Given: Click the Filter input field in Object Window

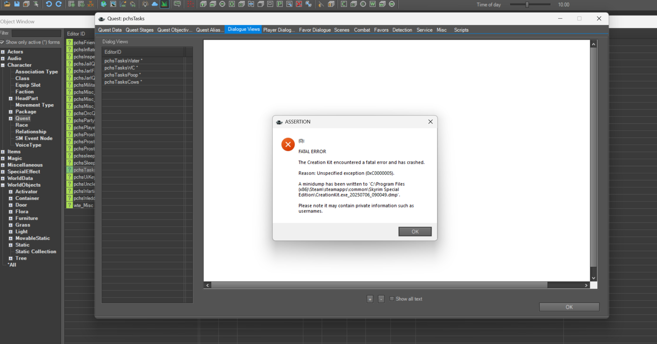Looking at the screenshot, I should pos(36,33).
